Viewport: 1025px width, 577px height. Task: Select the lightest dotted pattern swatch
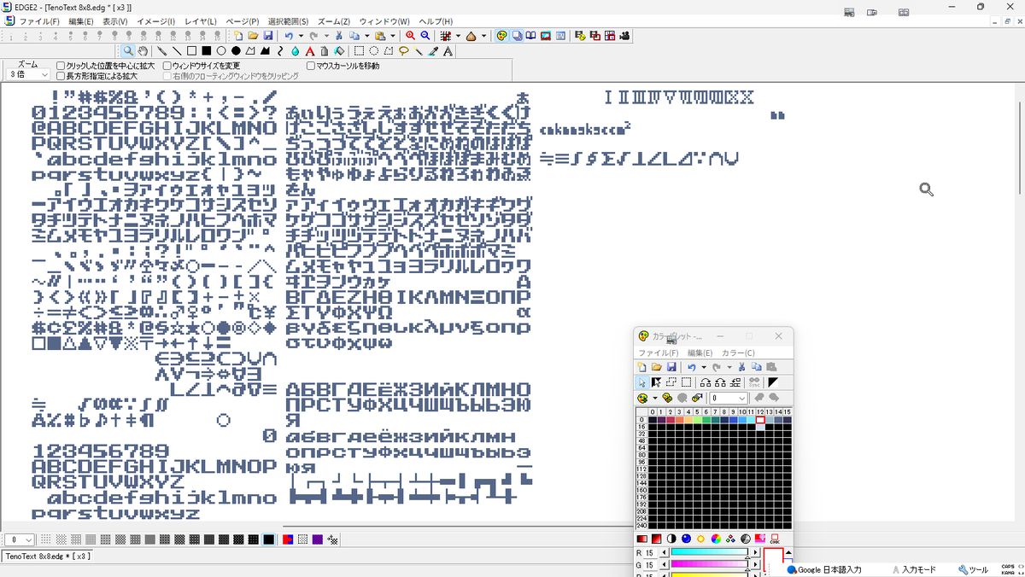pos(46,539)
